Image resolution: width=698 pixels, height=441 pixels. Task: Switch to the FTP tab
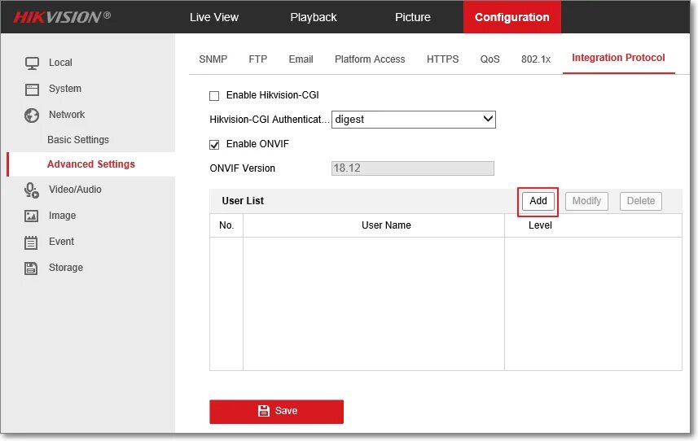[257, 59]
